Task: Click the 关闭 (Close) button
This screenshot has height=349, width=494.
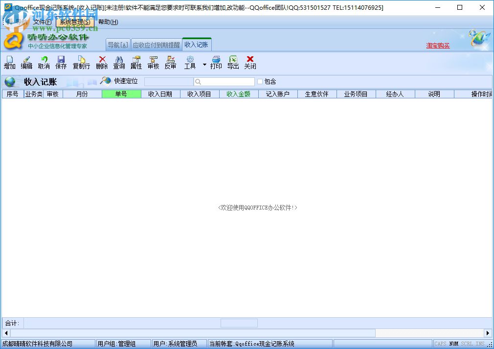Action: 250,62
